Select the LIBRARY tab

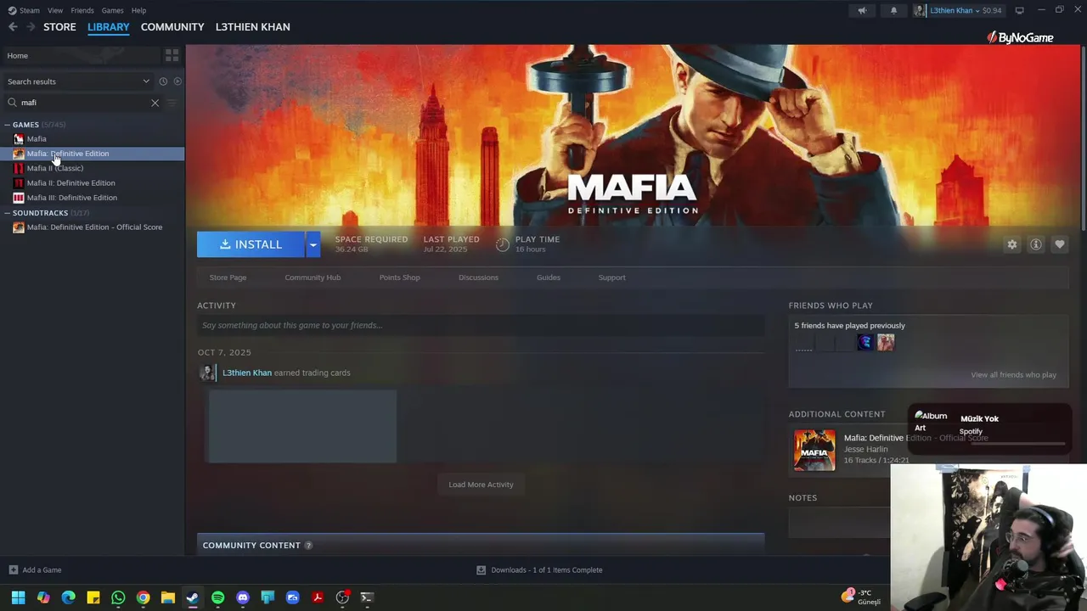point(109,27)
